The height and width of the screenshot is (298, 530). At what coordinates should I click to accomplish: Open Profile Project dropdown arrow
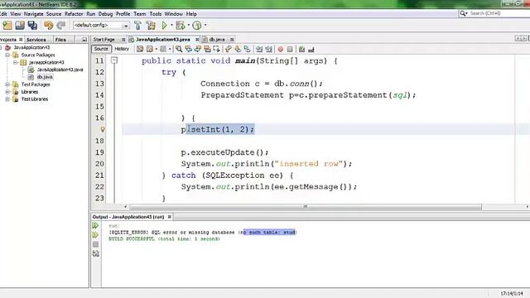pos(205,26)
